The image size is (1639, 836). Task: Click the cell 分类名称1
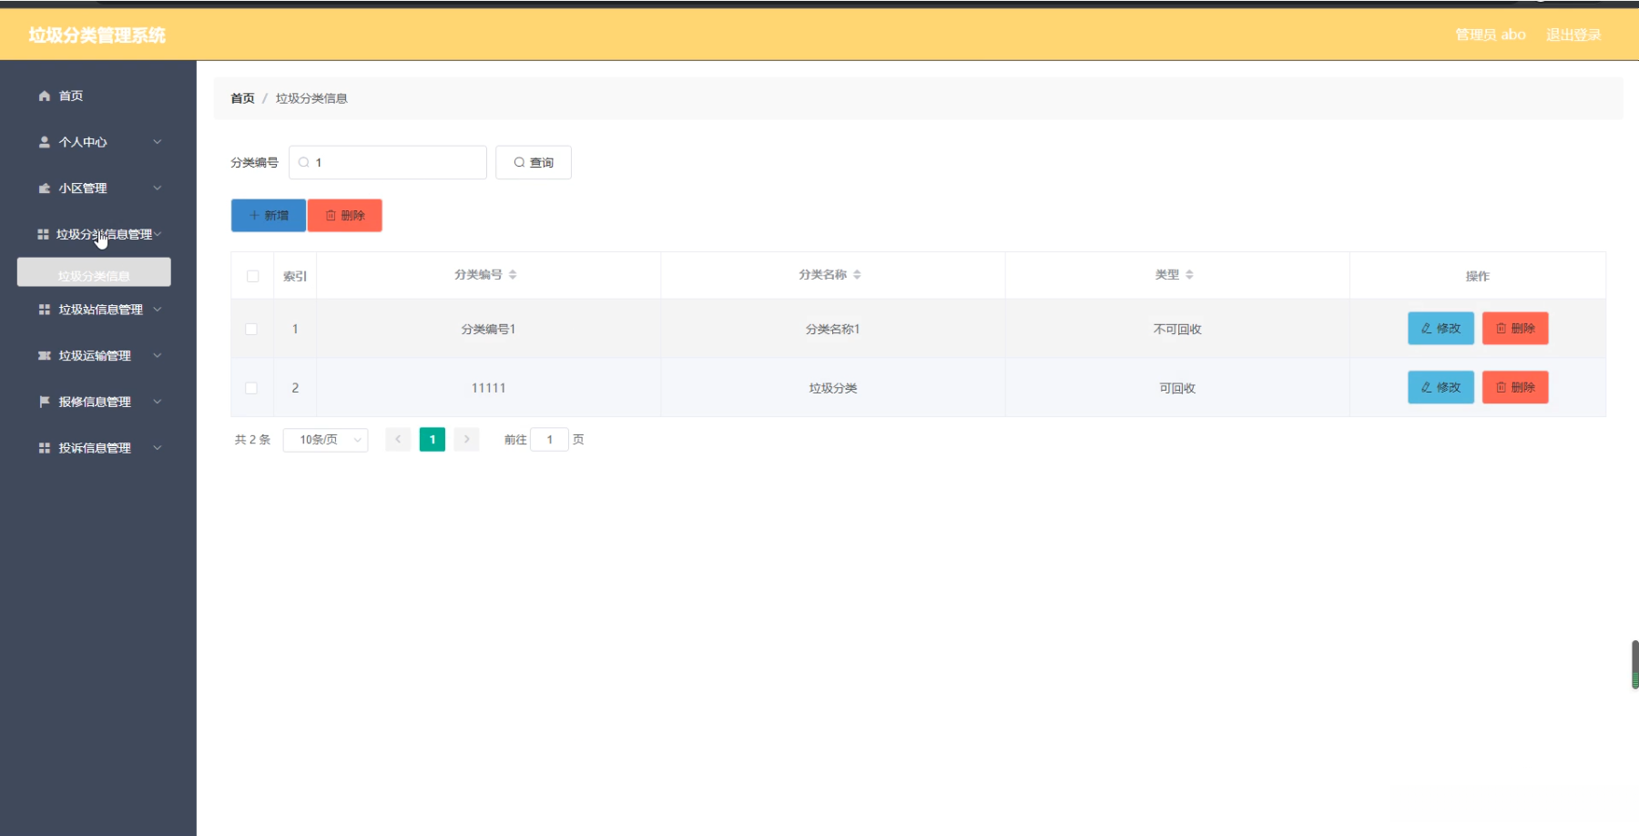click(833, 329)
